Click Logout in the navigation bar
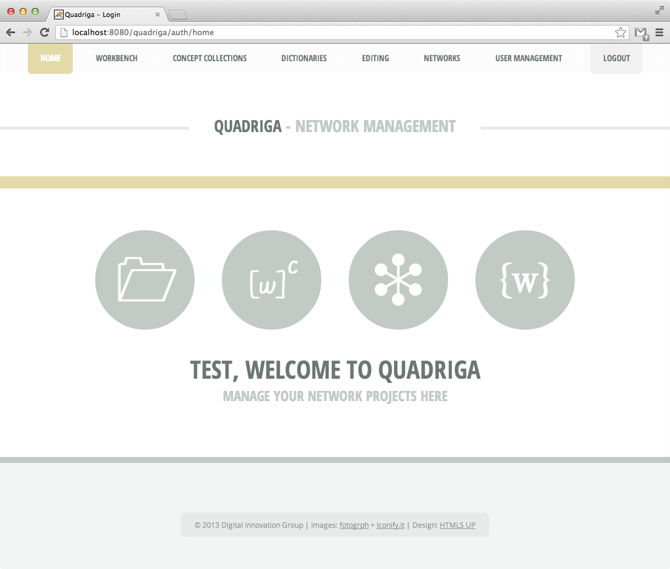The image size is (670, 569). pyautogui.click(x=616, y=58)
